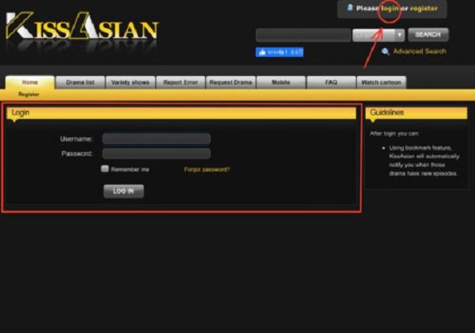Click the Login panel header
This screenshot has width=475, height=333.
(181, 113)
